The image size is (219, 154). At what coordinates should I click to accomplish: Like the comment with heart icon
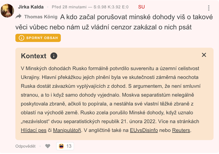pyautogui.click(x=48, y=146)
